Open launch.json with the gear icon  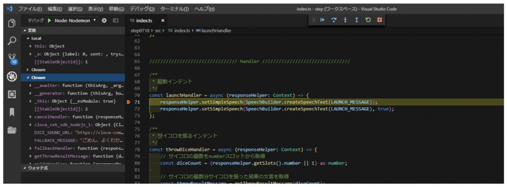coord(104,20)
